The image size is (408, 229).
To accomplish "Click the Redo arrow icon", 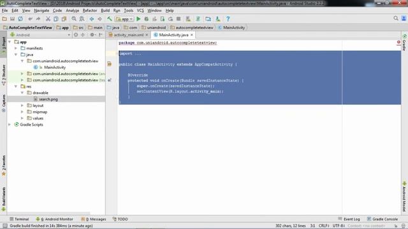I will [38, 18].
